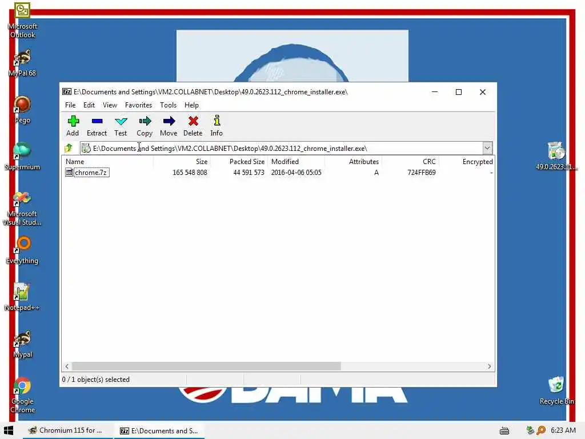Open the Windows Start button
Viewport: 585px width, 439px height.
[9, 430]
